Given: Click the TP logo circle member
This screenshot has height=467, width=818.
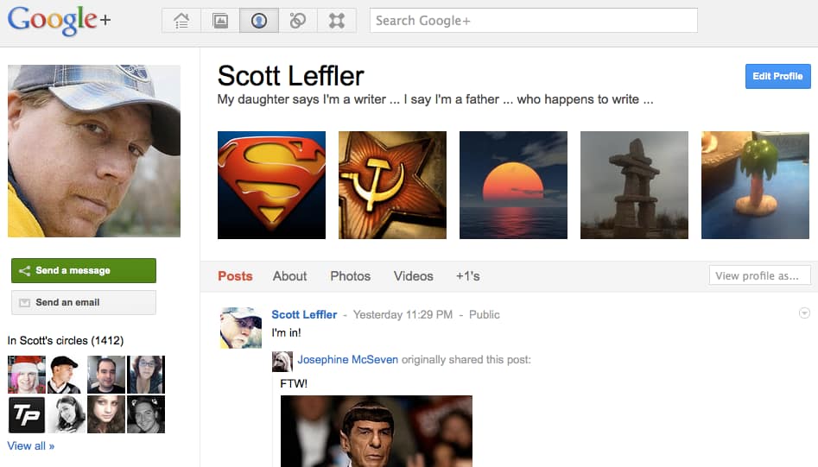Looking at the screenshot, I should click(x=26, y=415).
